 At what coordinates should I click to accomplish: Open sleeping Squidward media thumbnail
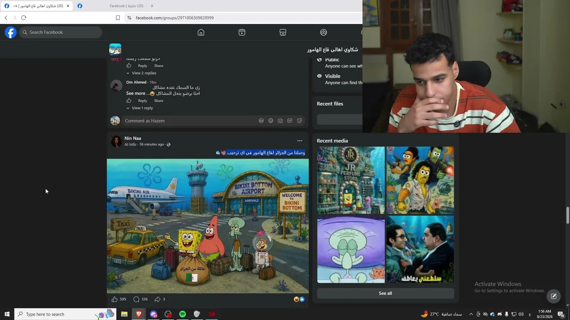351,249
